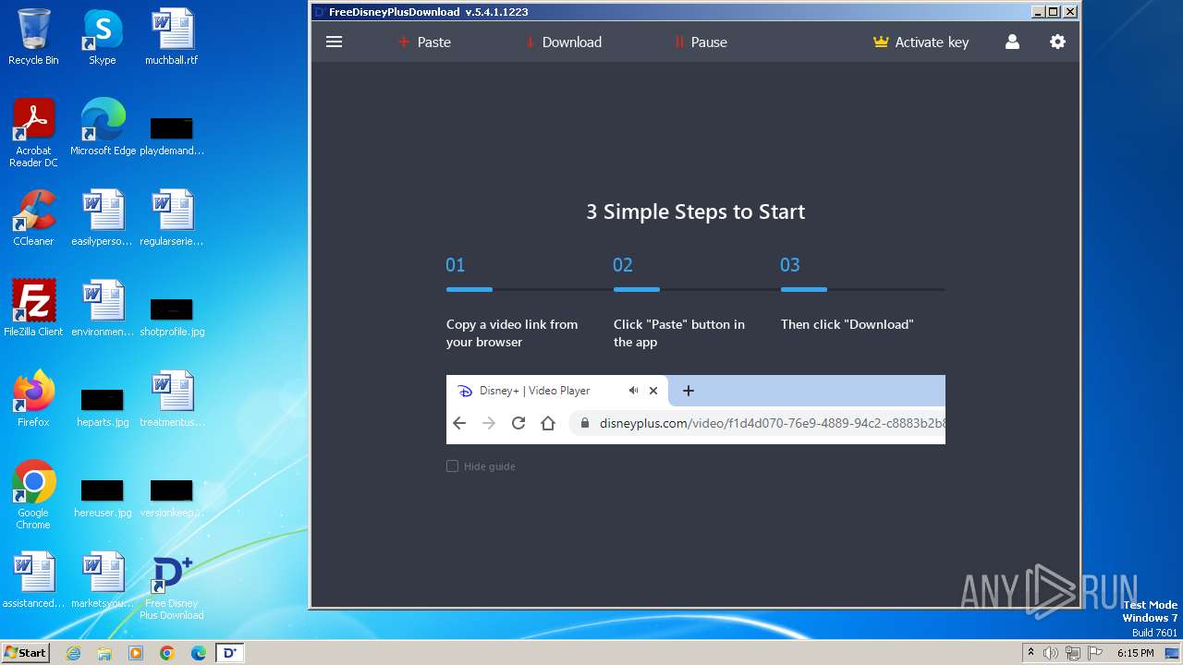Switch to the FreeDisneyPlusDownload taskbar button
Viewport: 1183px width, 665px height.
point(229,653)
